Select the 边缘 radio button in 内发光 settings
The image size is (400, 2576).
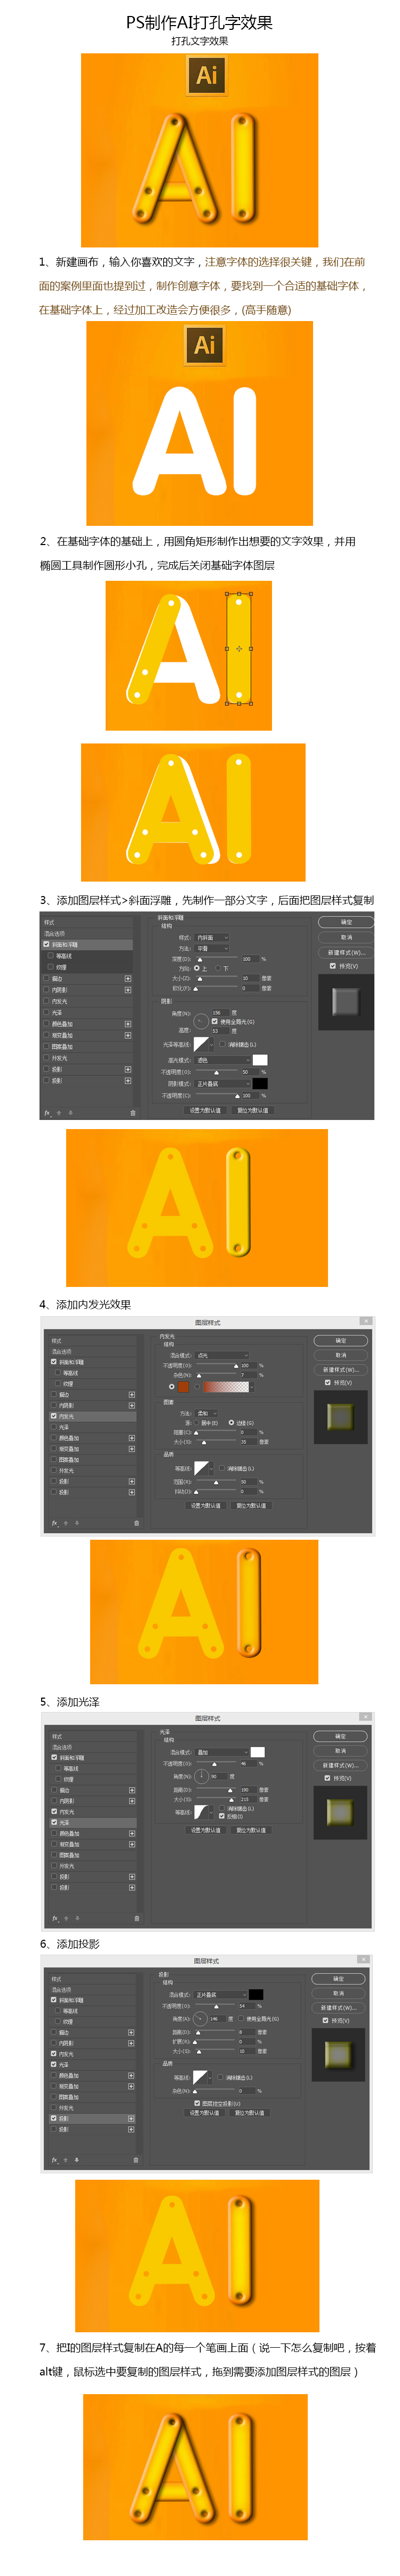pos(231,1422)
